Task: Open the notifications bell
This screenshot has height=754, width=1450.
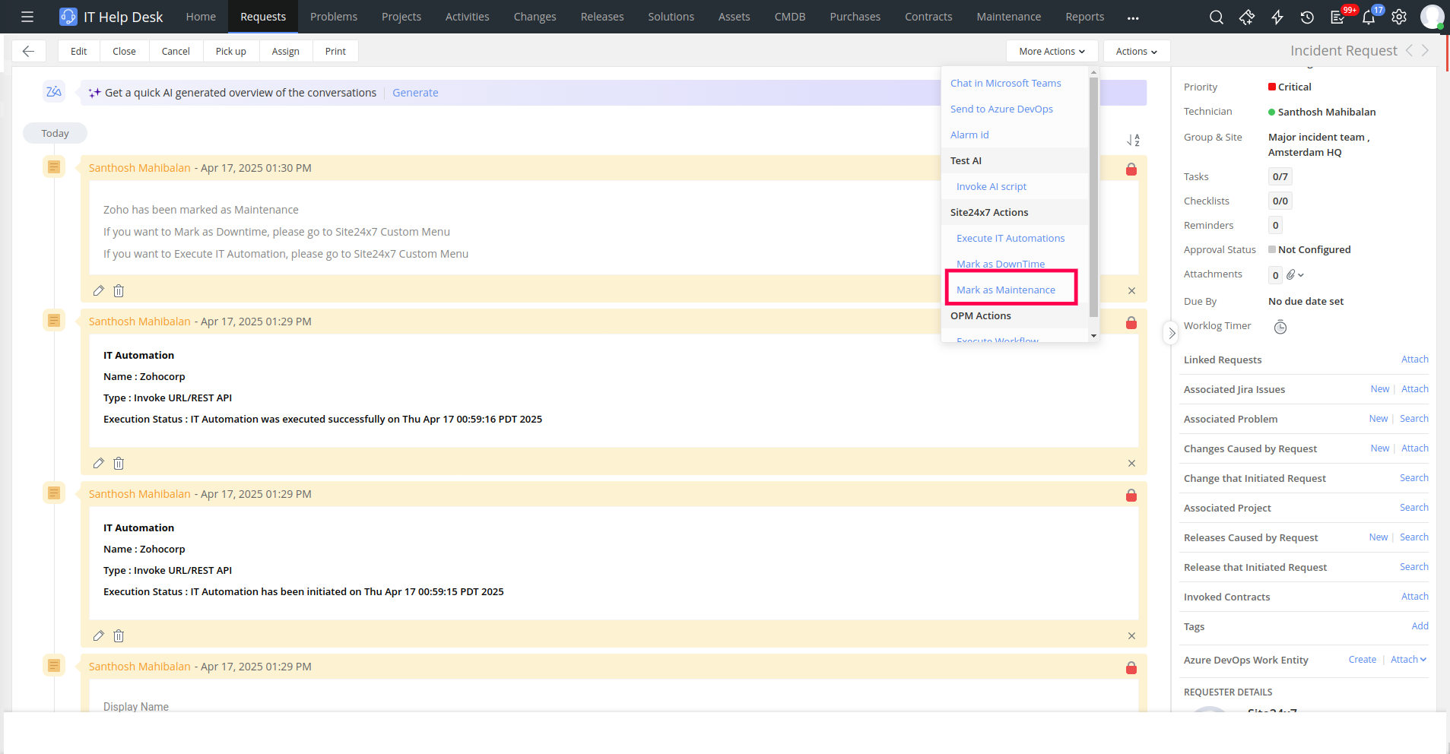Action: [x=1369, y=17]
